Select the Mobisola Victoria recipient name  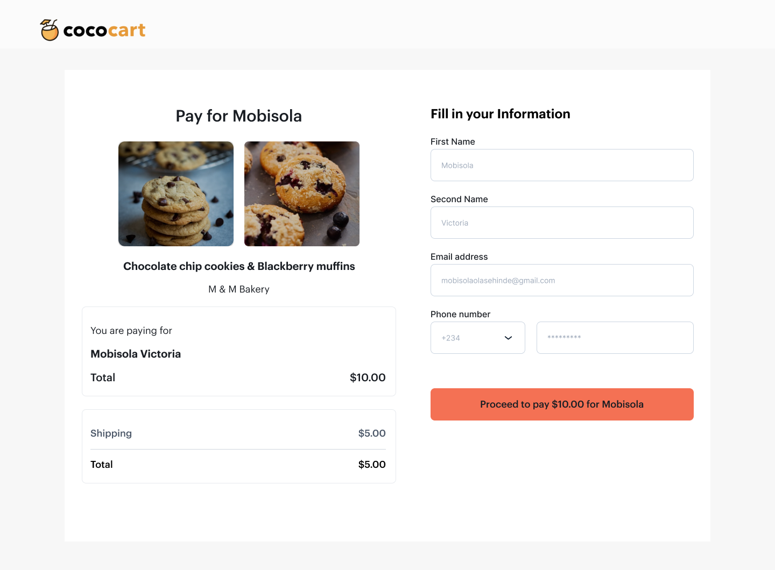click(x=135, y=354)
